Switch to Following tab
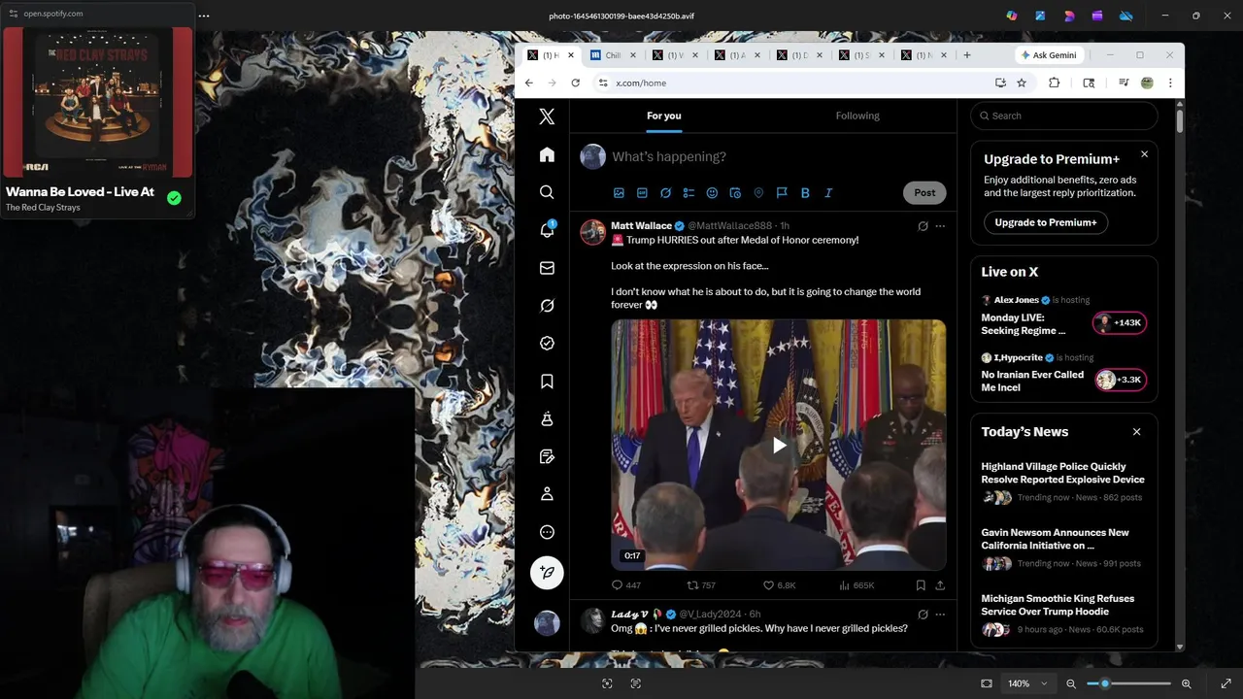Image resolution: width=1243 pixels, height=699 pixels. click(x=857, y=116)
